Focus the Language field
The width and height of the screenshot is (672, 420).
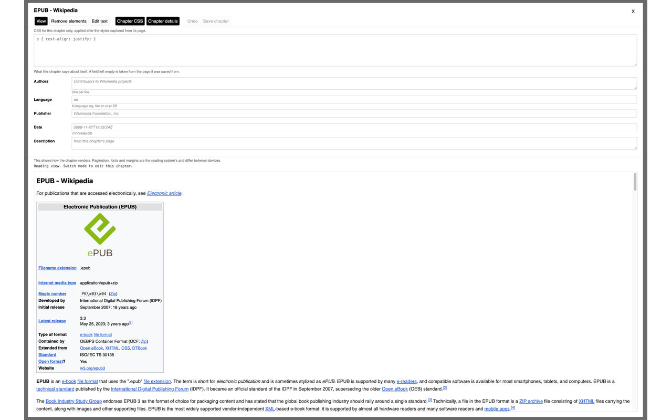coord(354,100)
